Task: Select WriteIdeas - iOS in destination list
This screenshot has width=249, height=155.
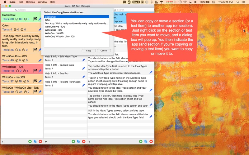Action: (77, 30)
